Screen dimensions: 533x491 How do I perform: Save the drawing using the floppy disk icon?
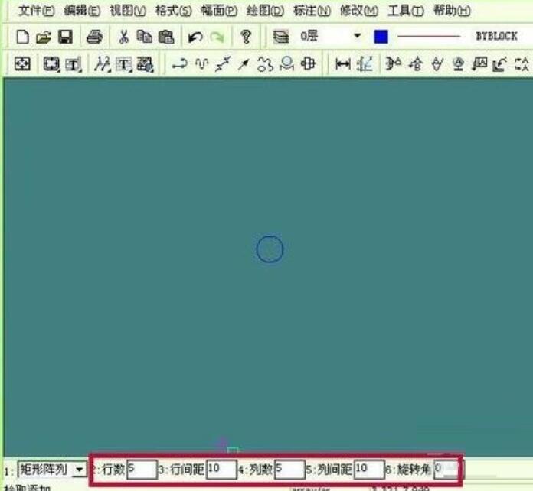click(x=64, y=37)
